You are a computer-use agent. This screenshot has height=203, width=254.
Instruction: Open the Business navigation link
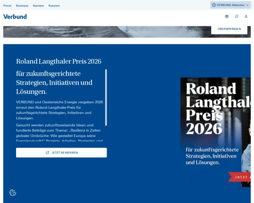22,5
